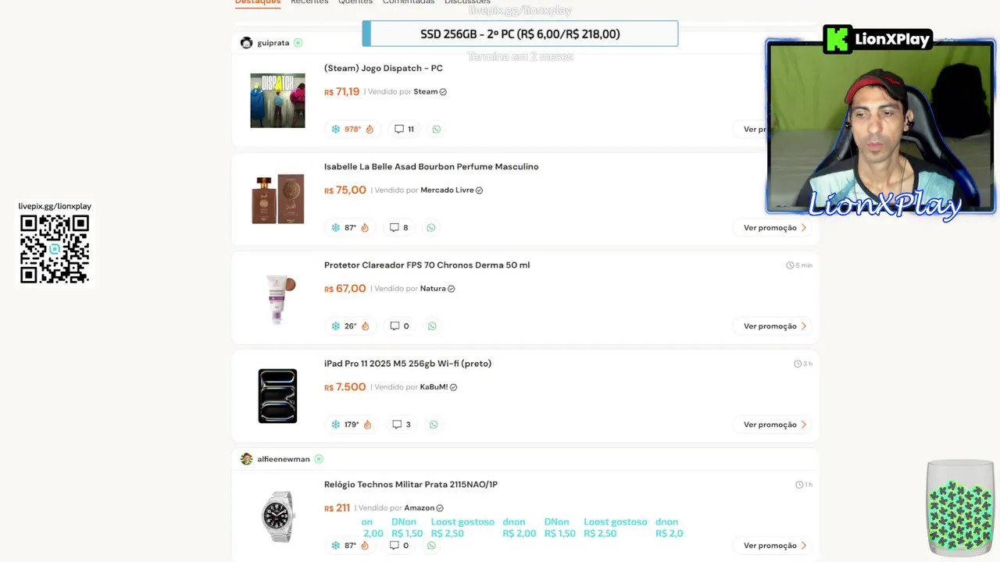1000x562 pixels.
Task: Click the streamer webcam overlay
Action: pos(880,127)
